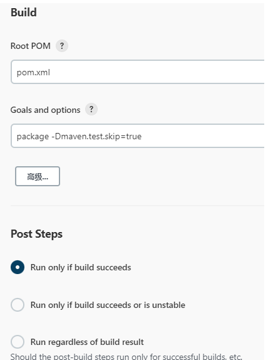The width and height of the screenshot is (268, 360).
Task: Click the 'Run only if build succeeds' label
Action: point(81,267)
